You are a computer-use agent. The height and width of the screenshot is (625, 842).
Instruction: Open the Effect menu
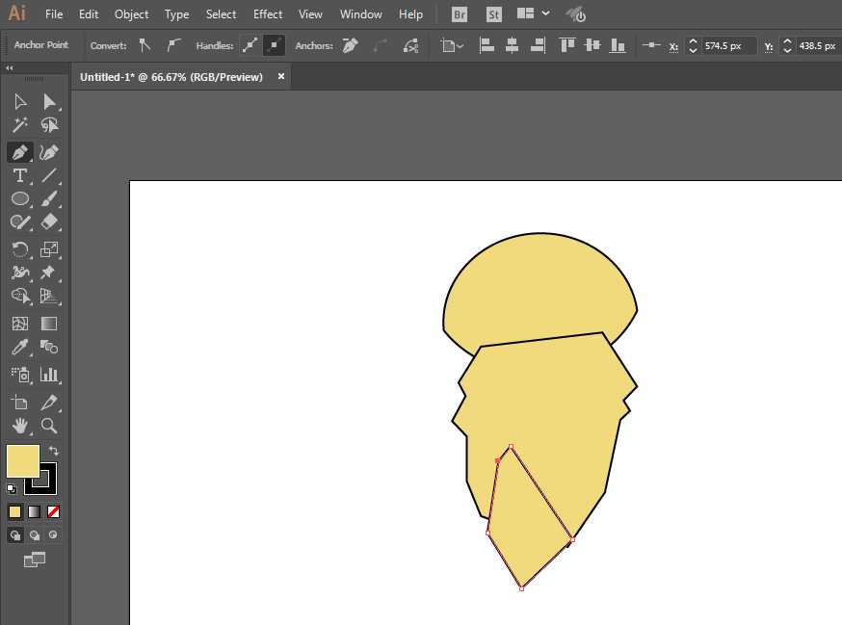coord(268,14)
